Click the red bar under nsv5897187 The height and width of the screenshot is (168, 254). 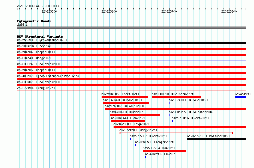tap(175, 109)
